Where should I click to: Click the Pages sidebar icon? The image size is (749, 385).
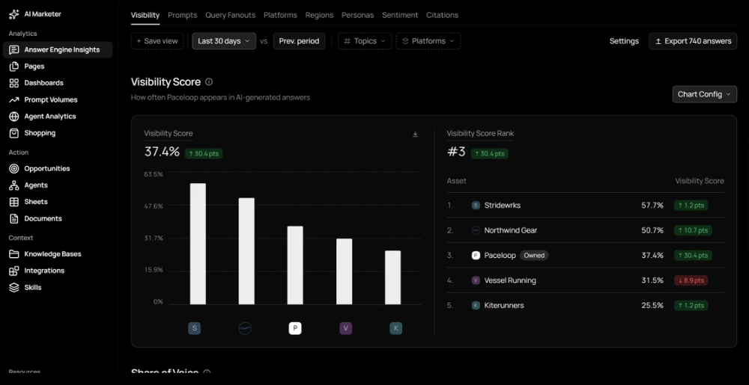pyautogui.click(x=14, y=67)
